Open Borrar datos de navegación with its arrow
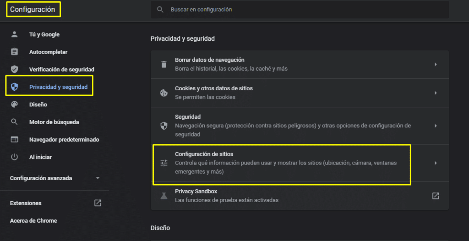Image resolution: width=469 pixels, height=241 pixels. (436, 65)
